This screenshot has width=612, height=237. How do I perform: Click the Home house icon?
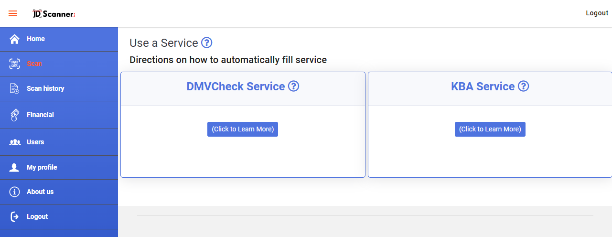(14, 39)
